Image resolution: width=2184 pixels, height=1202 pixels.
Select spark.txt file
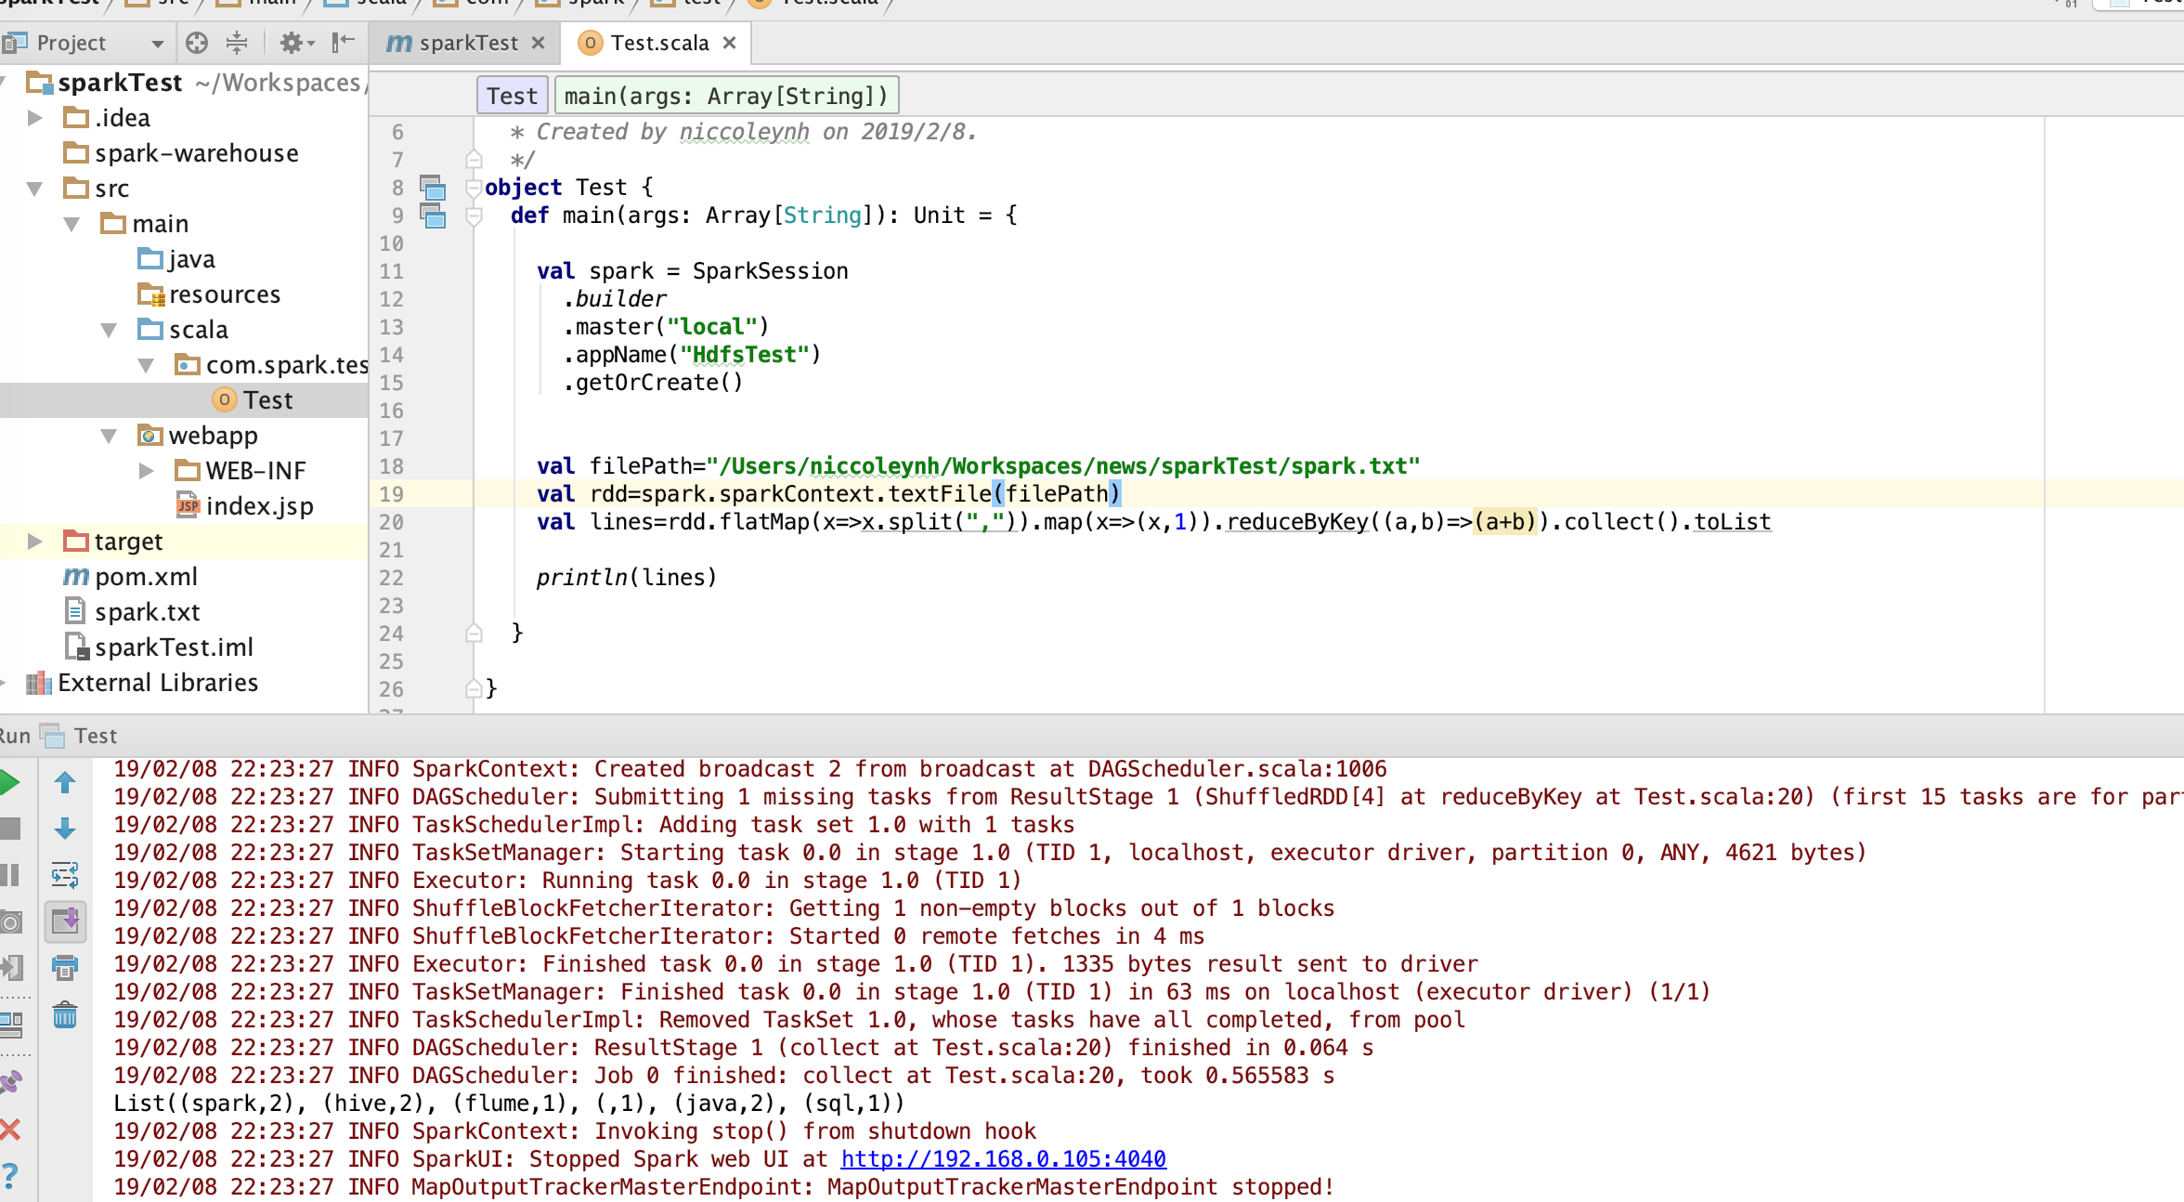[132, 612]
